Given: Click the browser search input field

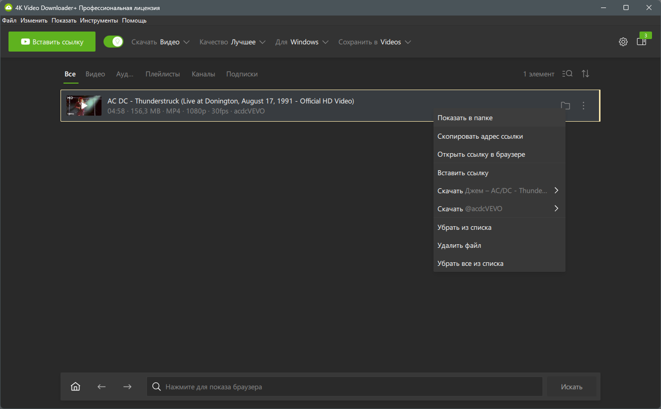Looking at the screenshot, I should [344, 386].
